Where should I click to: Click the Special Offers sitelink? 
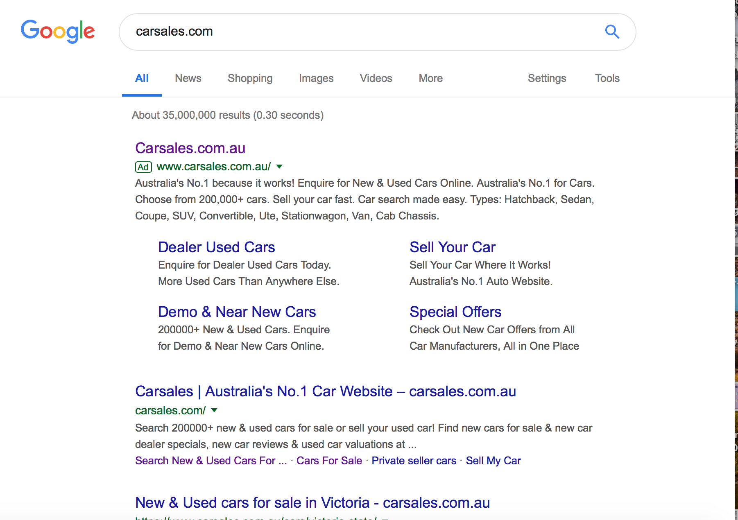(455, 312)
